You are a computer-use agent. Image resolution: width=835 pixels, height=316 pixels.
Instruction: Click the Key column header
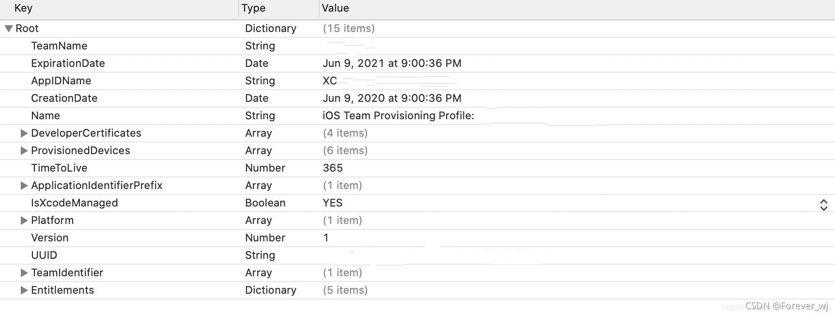(x=23, y=8)
